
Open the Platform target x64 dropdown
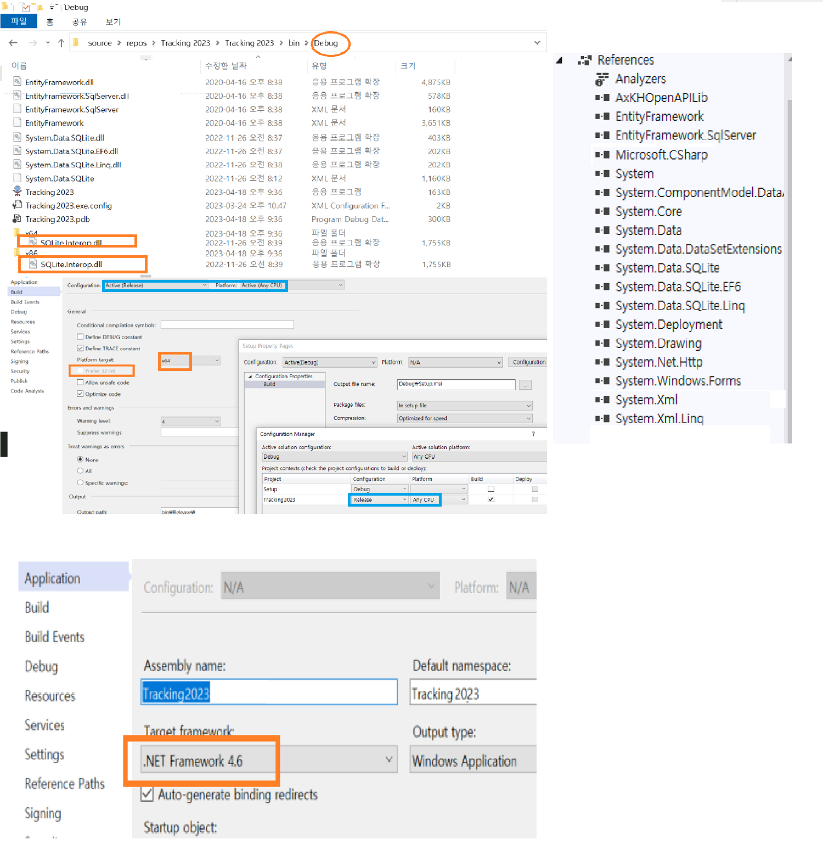click(x=217, y=361)
